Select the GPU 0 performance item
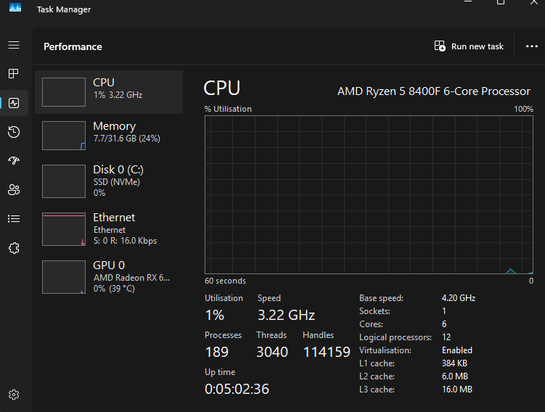 109,276
